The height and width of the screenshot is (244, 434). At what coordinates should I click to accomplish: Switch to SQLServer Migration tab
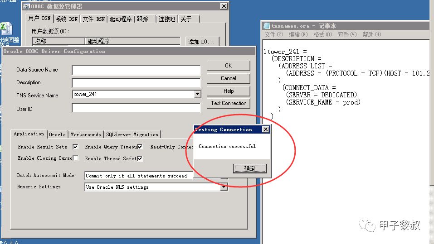coord(132,134)
